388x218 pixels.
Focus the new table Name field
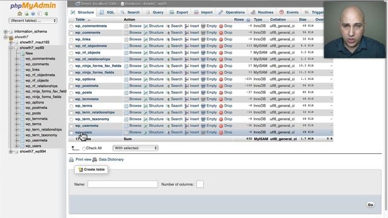point(122,184)
